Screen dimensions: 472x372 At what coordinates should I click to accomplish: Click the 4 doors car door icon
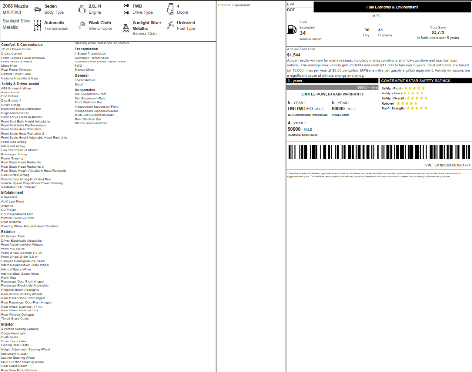pyautogui.click(x=170, y=9)
